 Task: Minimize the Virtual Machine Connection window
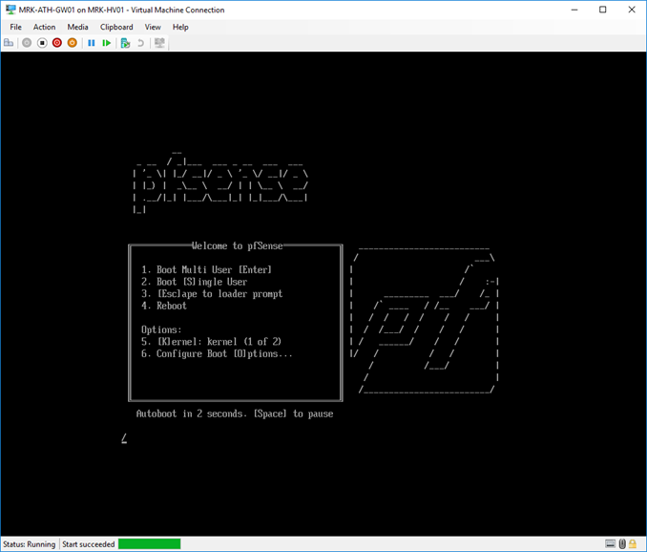point(574,10)
